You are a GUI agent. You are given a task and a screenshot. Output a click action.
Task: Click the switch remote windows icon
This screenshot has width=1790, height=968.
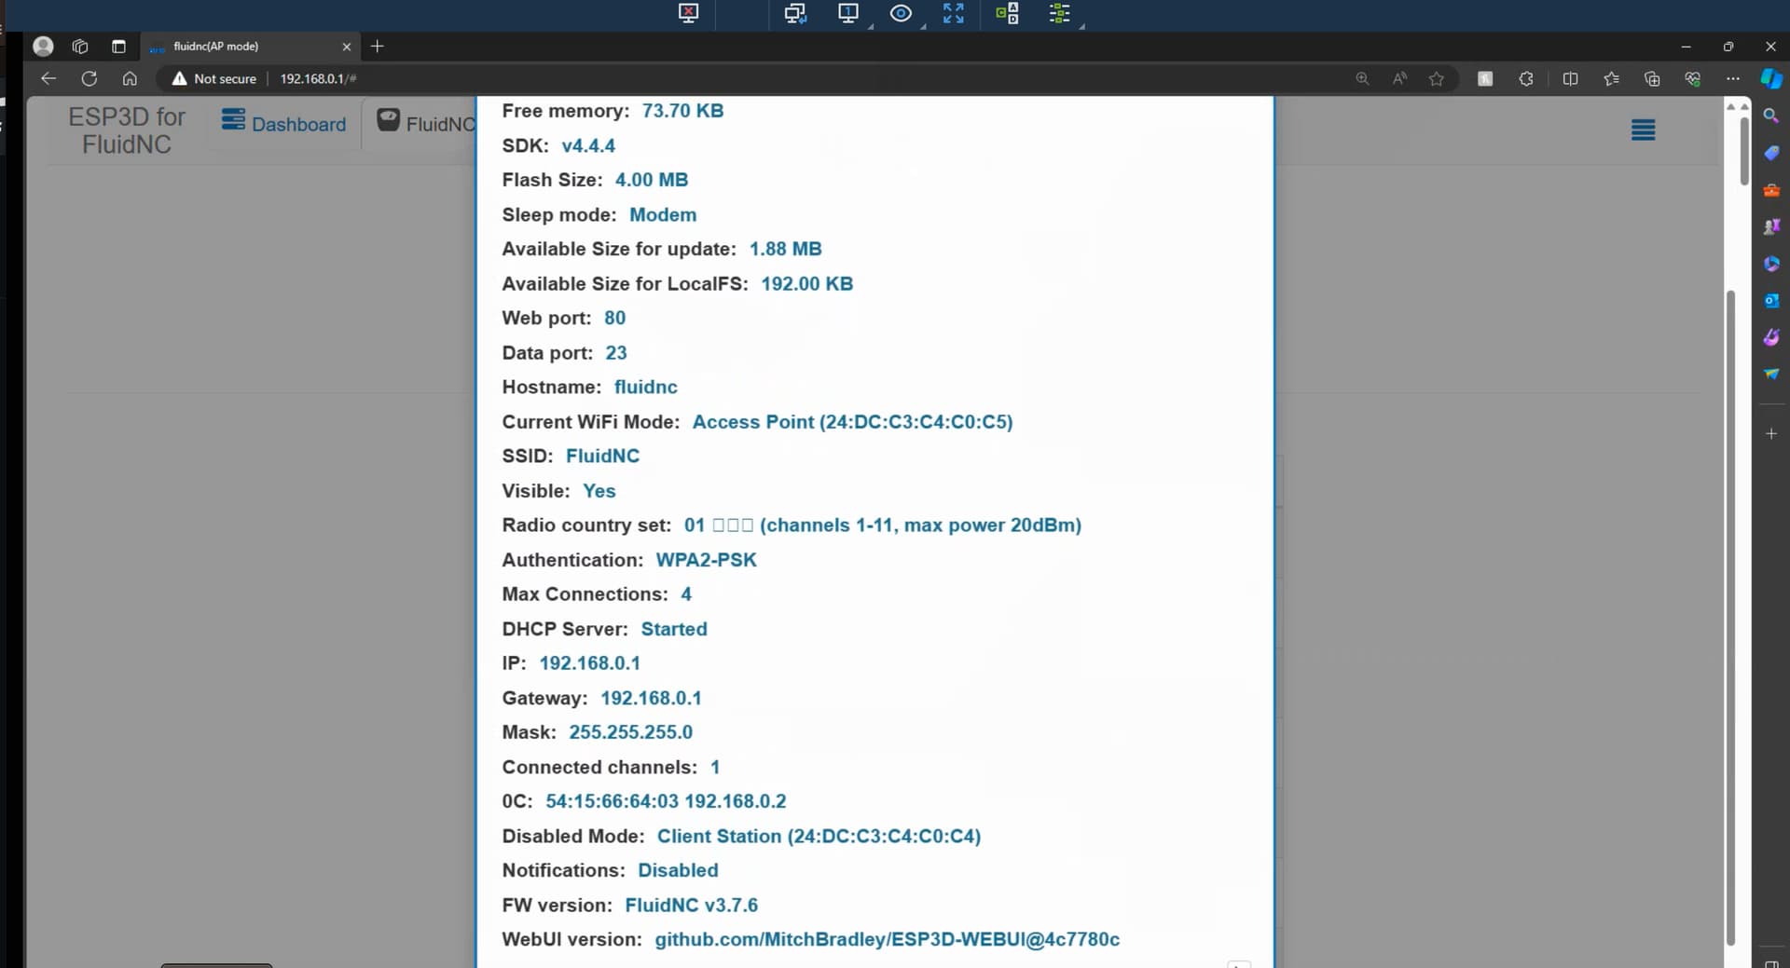(x=795, y=13)
